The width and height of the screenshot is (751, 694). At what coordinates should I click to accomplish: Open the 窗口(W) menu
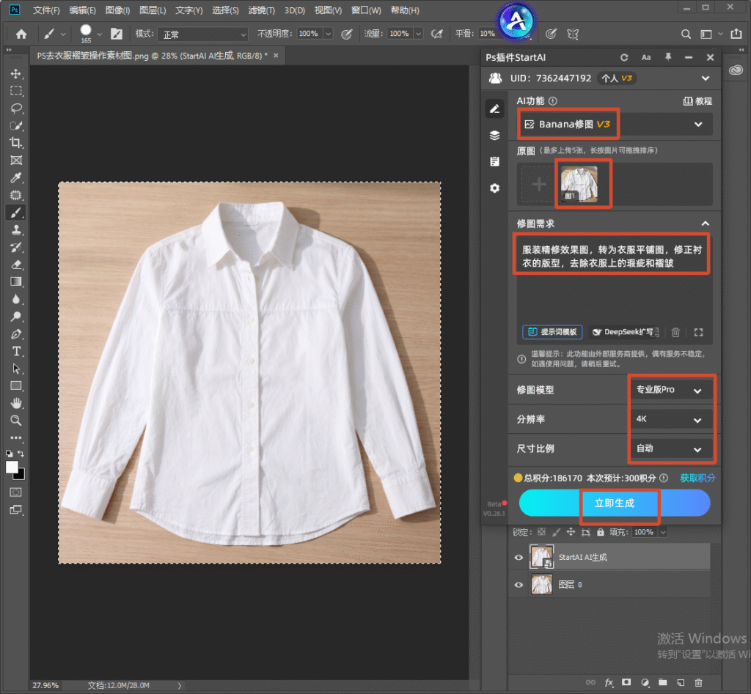point(366,10)
